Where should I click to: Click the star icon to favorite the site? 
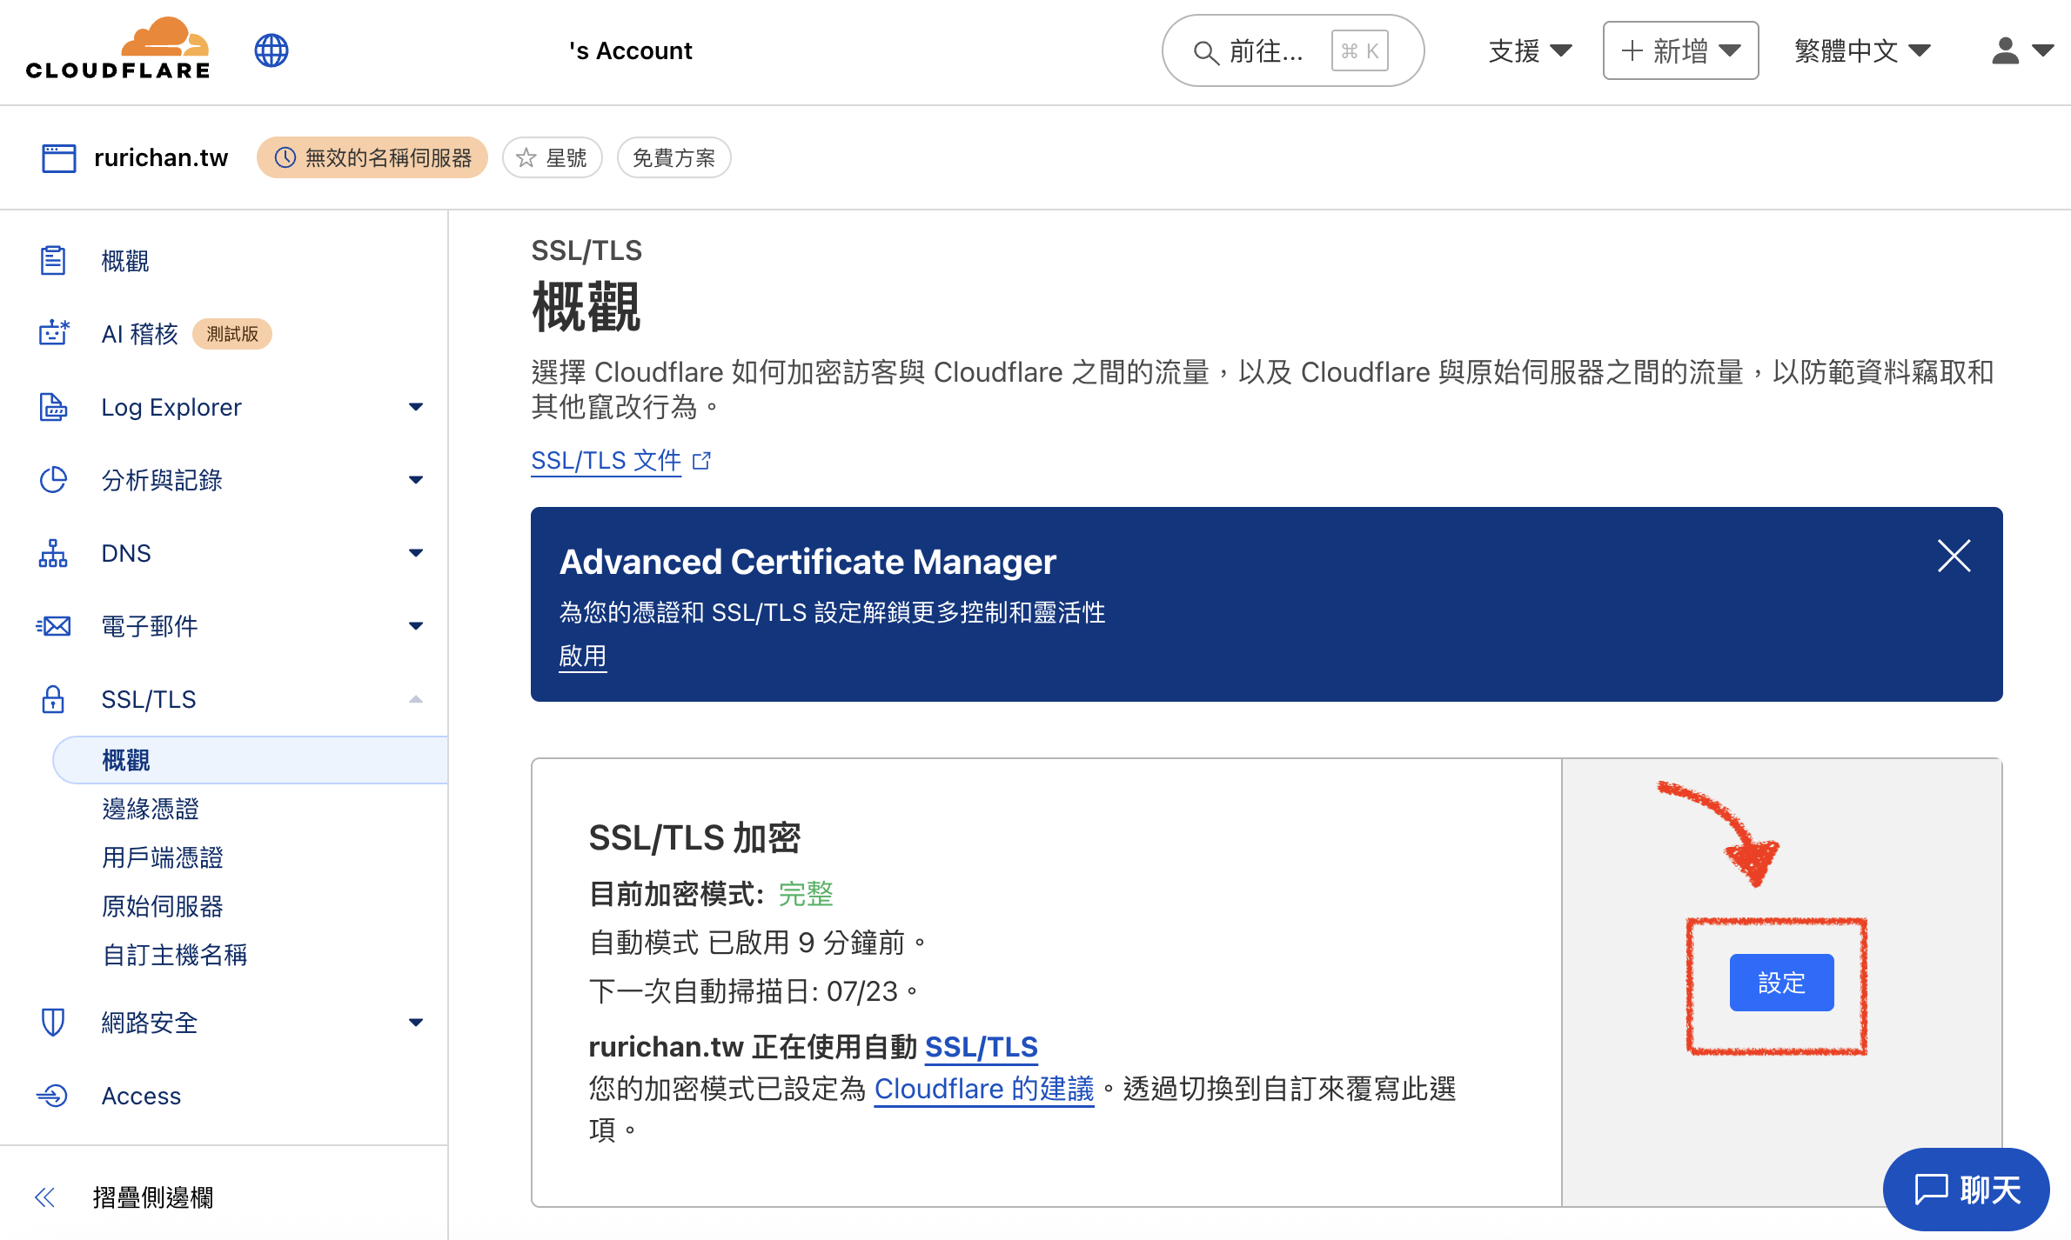click(x=526, y=158)
